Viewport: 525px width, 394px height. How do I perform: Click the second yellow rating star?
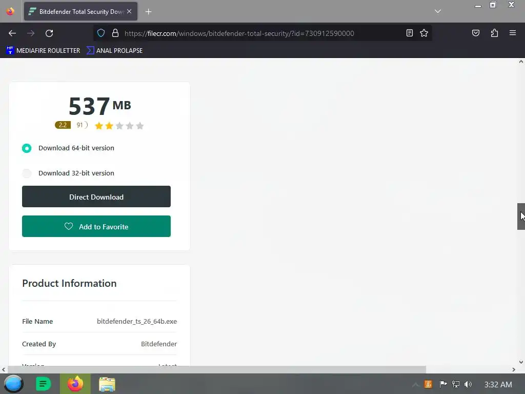click(109, 126)
